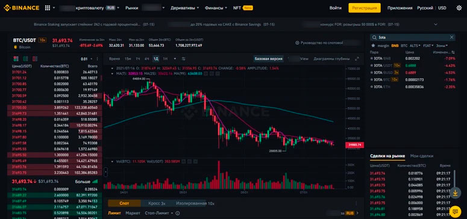Show sell-only order book view icon

tap(35, 59)
